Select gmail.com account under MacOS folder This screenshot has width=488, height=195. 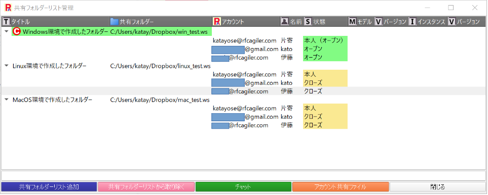click(x=245, y=117)
